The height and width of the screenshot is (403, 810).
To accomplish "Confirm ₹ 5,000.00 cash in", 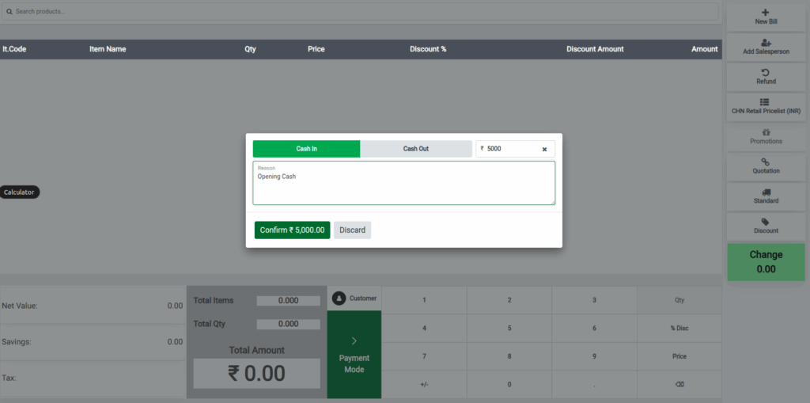I will [293, 230].
